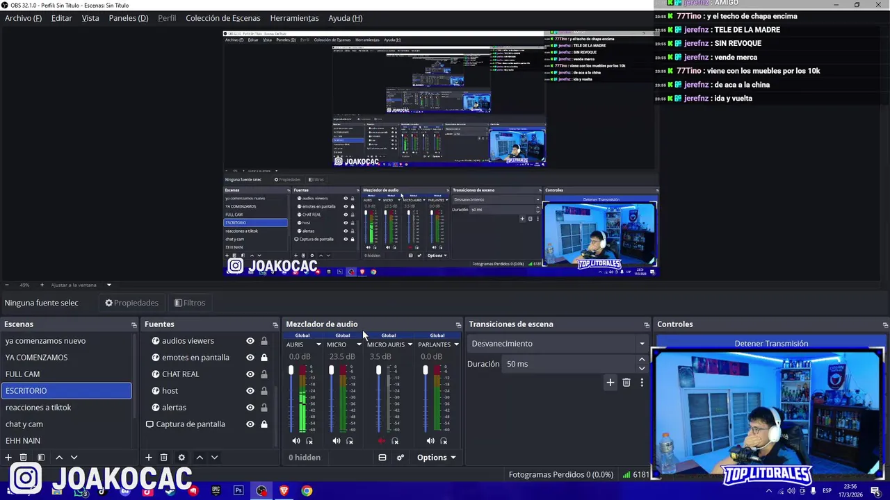
Task: Open Photoshop from the taskbar
Action: [x=238, y=491]
